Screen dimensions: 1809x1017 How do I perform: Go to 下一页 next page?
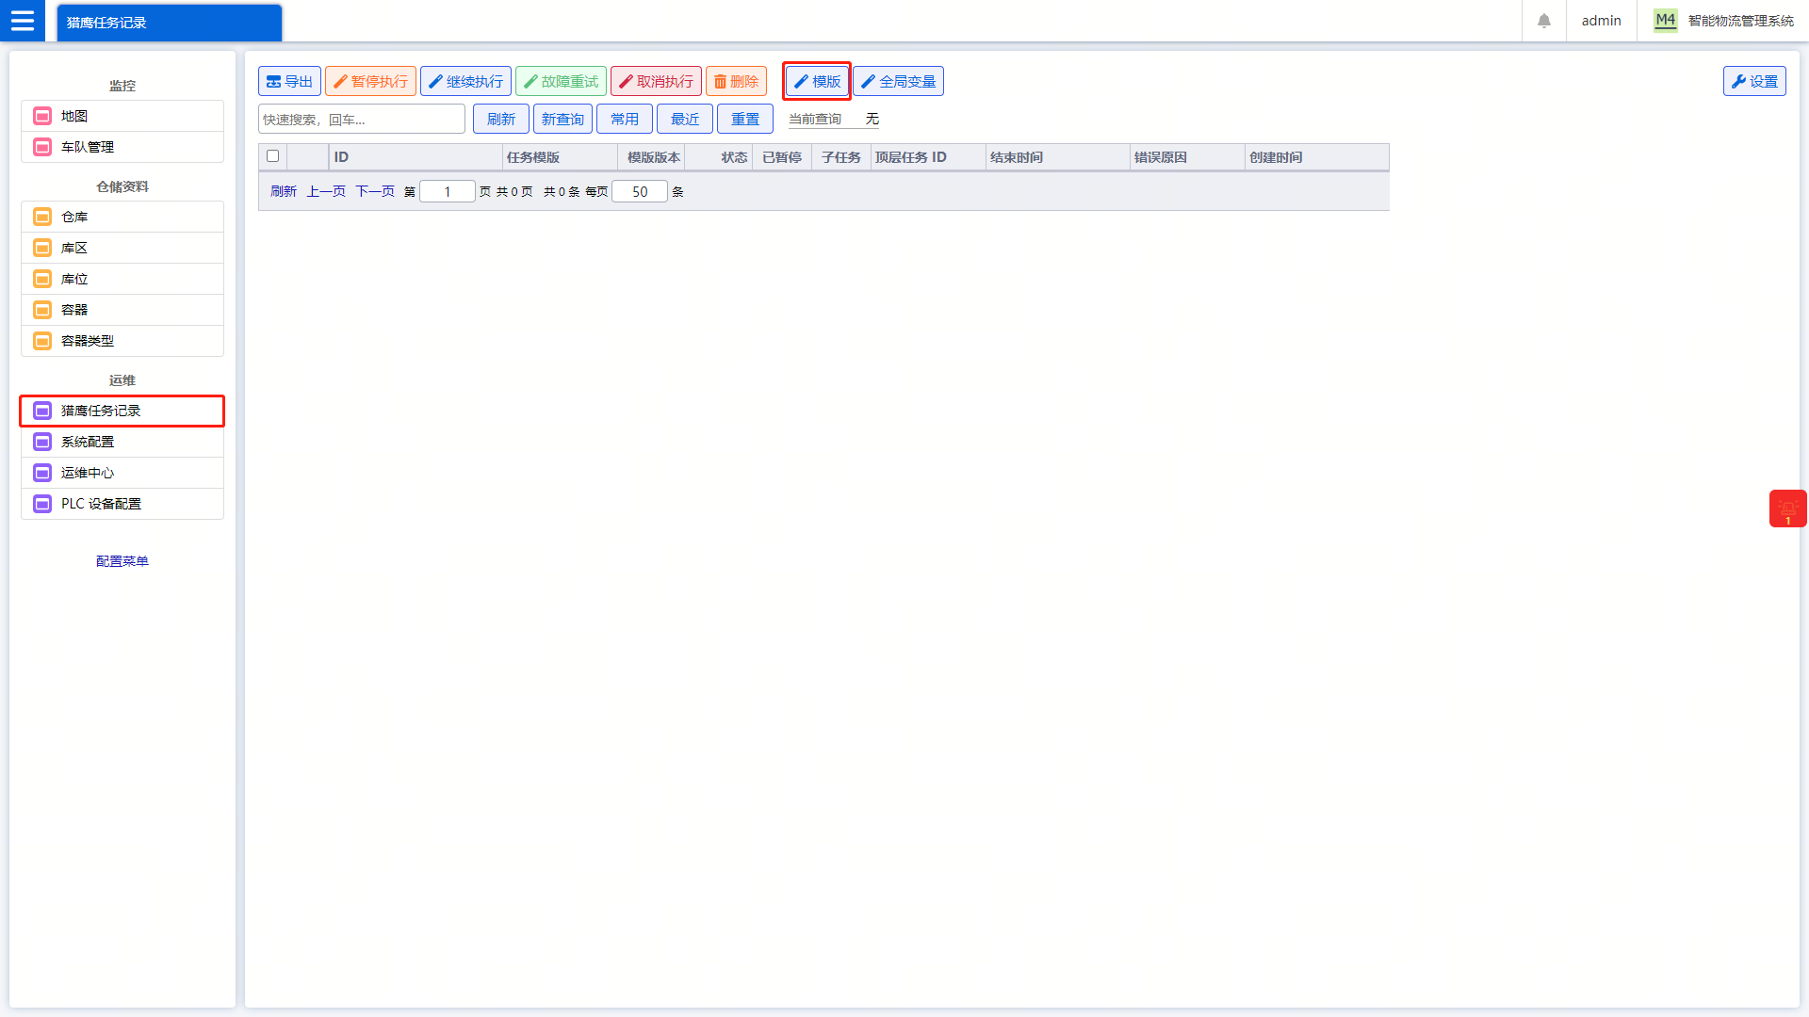(x=375, y=191)
